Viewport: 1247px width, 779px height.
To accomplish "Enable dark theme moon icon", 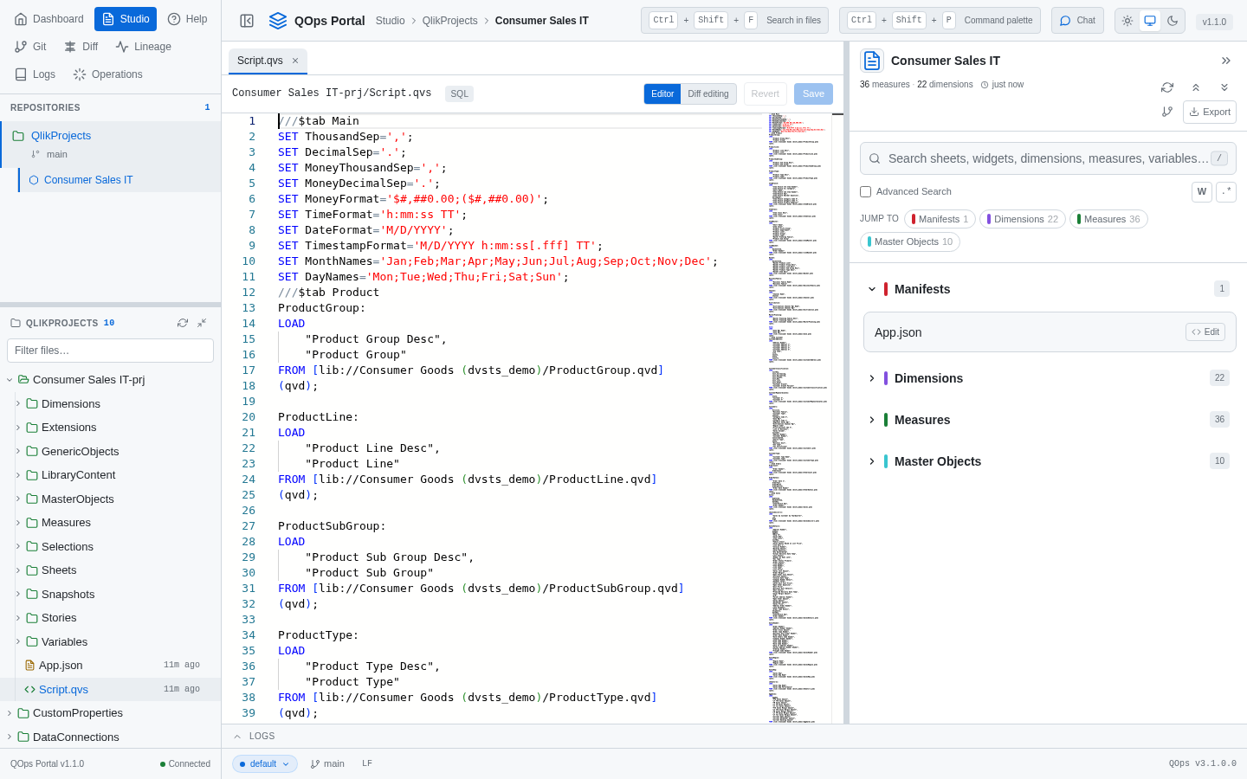I will 1173,21.
